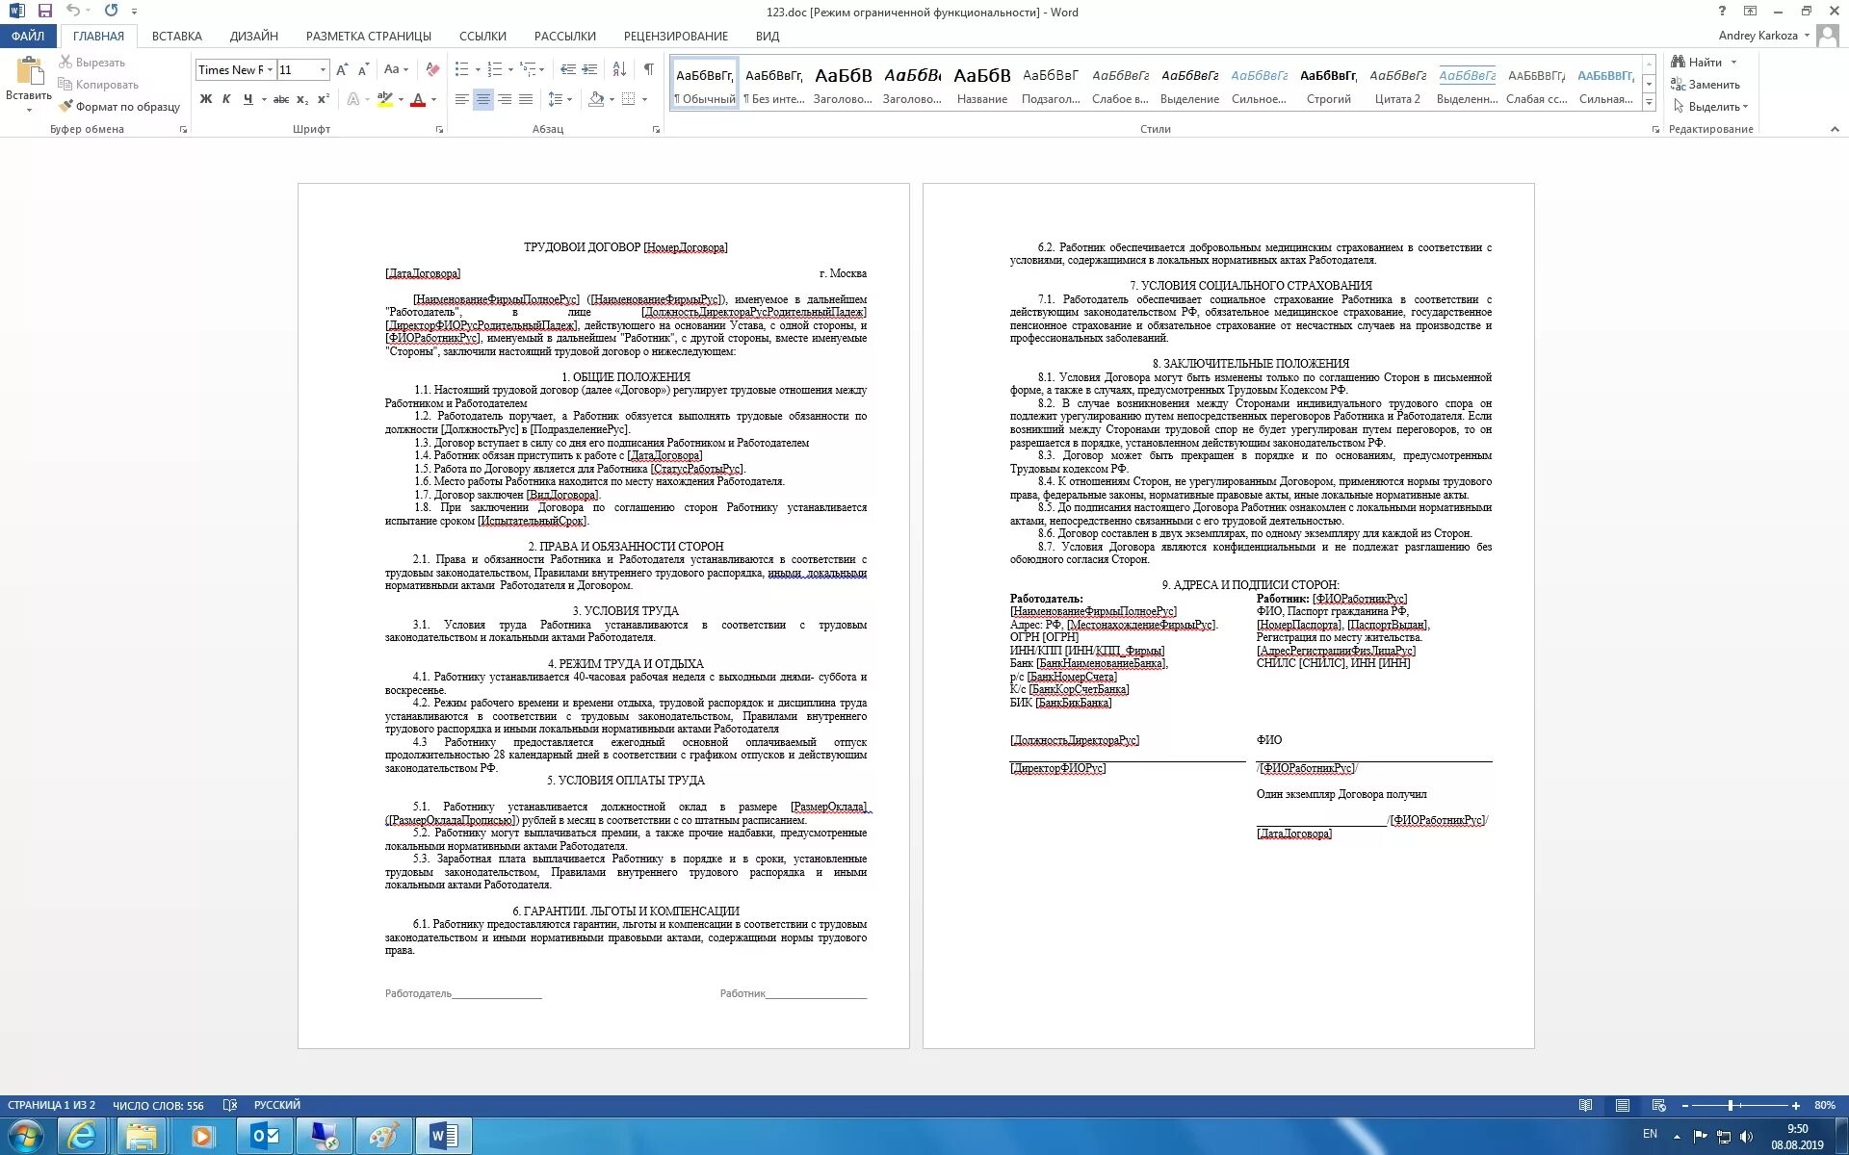Switch to Web Layout view in status bar

click(x=1658, y=1105)
